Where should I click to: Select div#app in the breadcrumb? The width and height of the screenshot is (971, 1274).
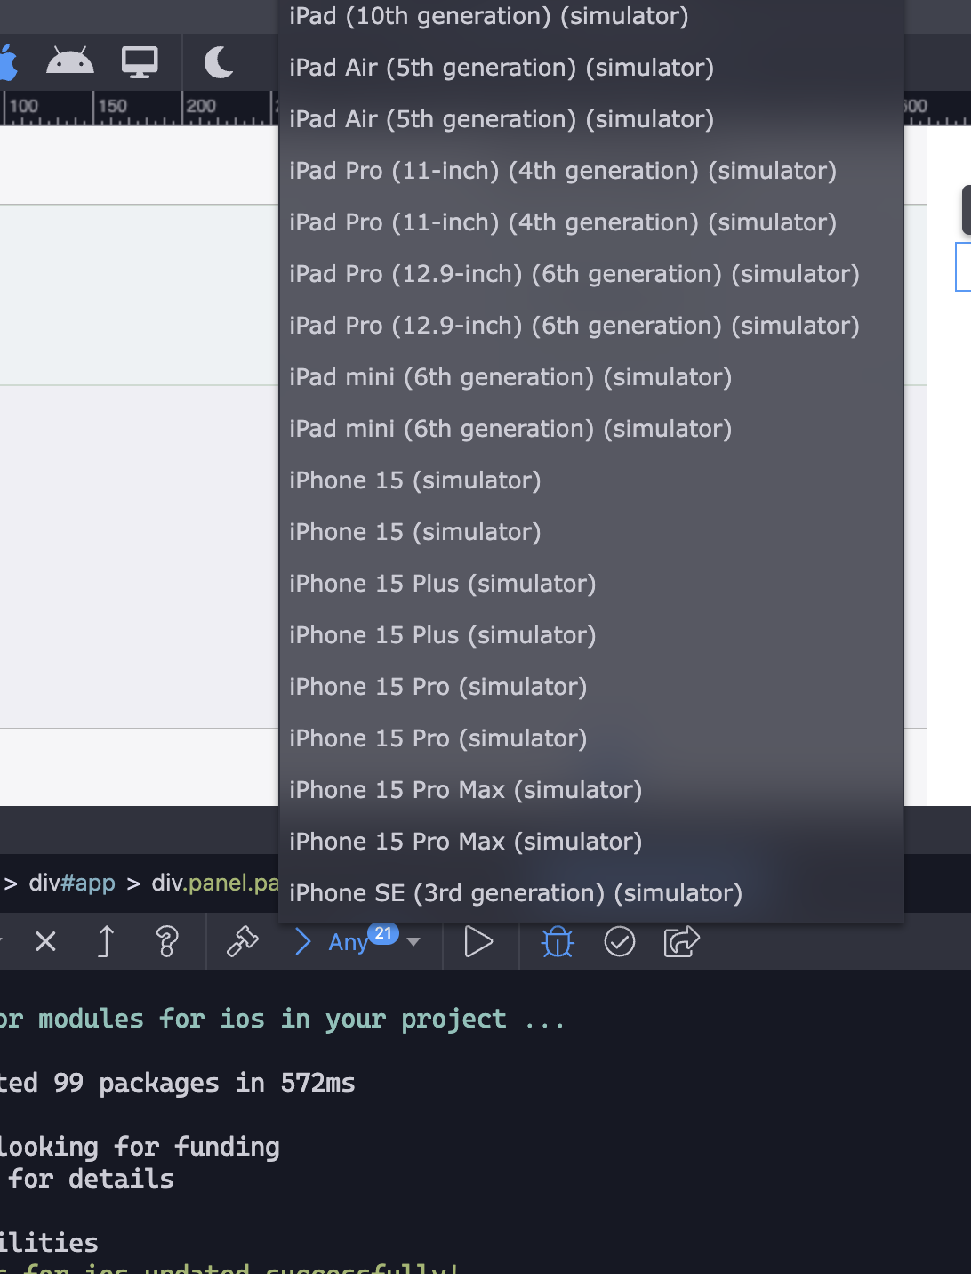72,883
